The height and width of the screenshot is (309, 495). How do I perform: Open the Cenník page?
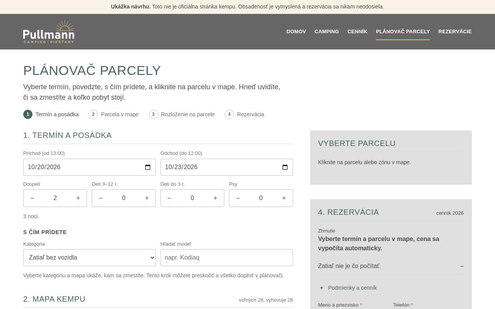coord(357,32)
